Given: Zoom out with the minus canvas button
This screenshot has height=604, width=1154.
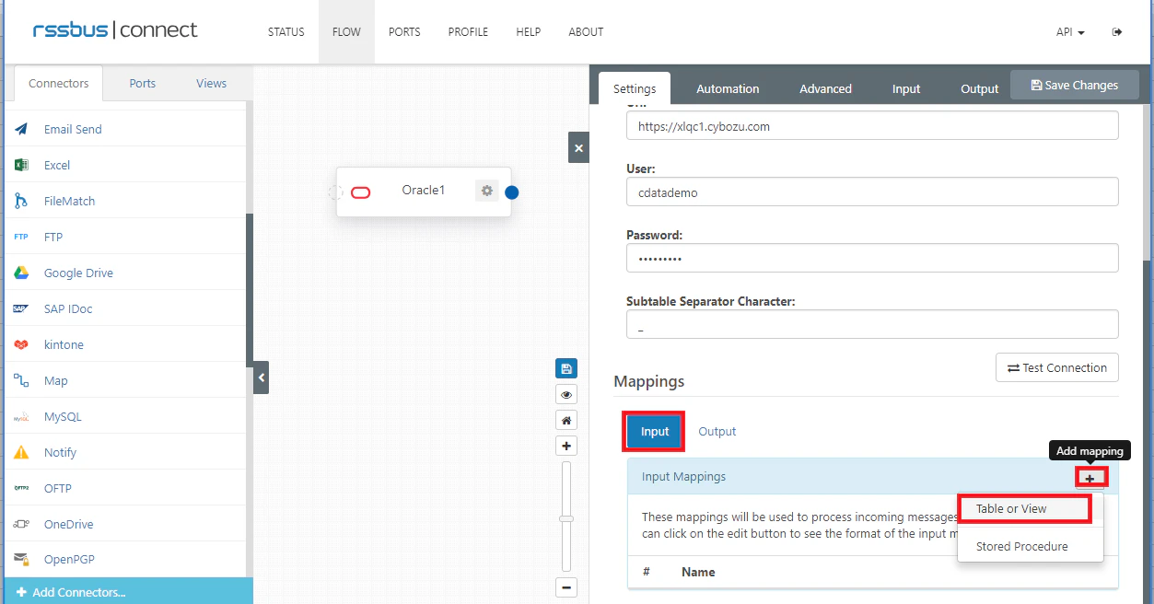Looking at the screenshot, I should pos(566,587).
